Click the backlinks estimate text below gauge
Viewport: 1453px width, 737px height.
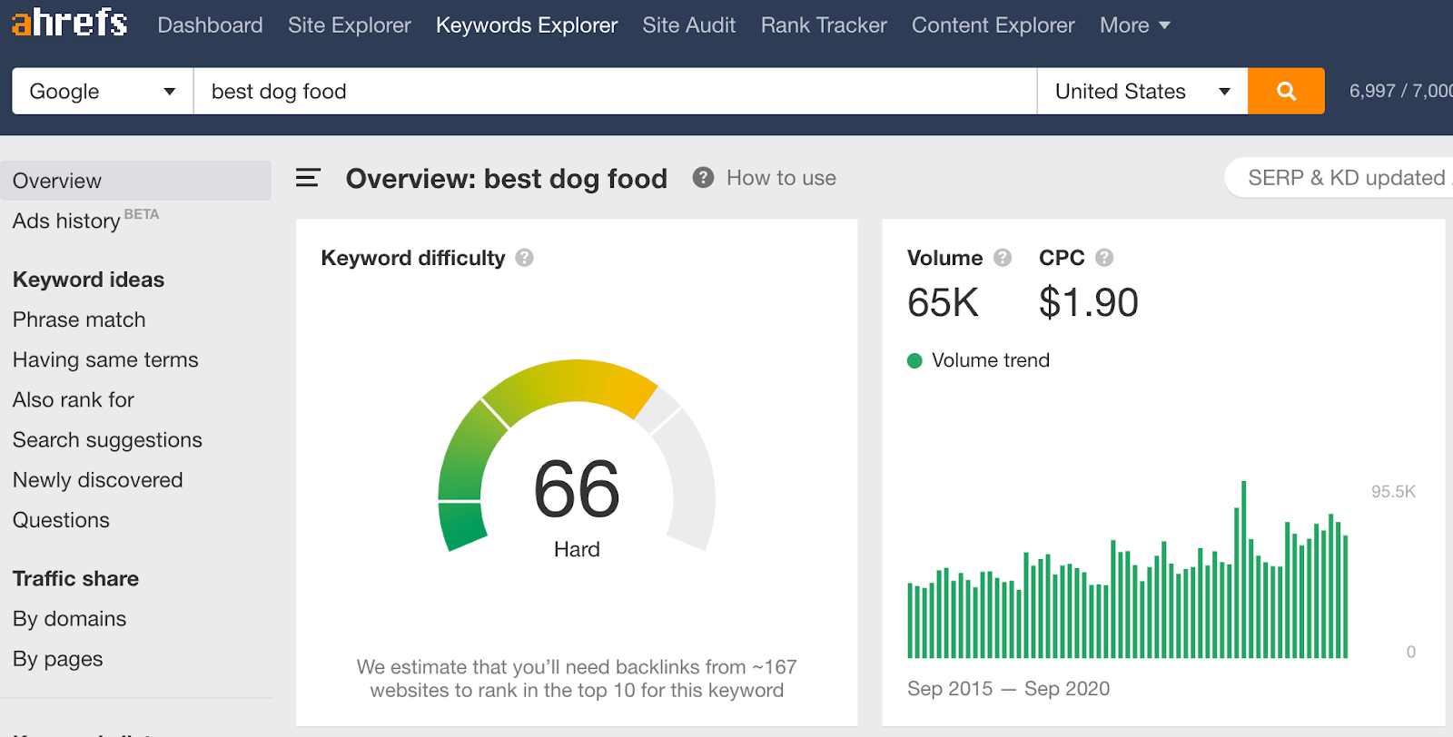click(x=577, y=679)
